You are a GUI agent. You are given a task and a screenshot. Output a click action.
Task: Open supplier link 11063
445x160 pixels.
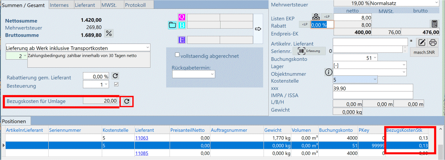pyautogui.click(x=142, y=138)
